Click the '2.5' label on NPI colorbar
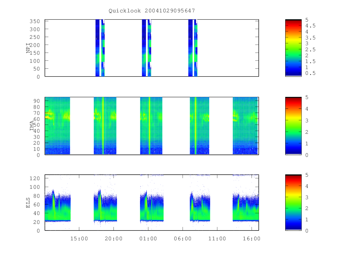345x259 pixels. pyautogui.click(x=310, y=49)
